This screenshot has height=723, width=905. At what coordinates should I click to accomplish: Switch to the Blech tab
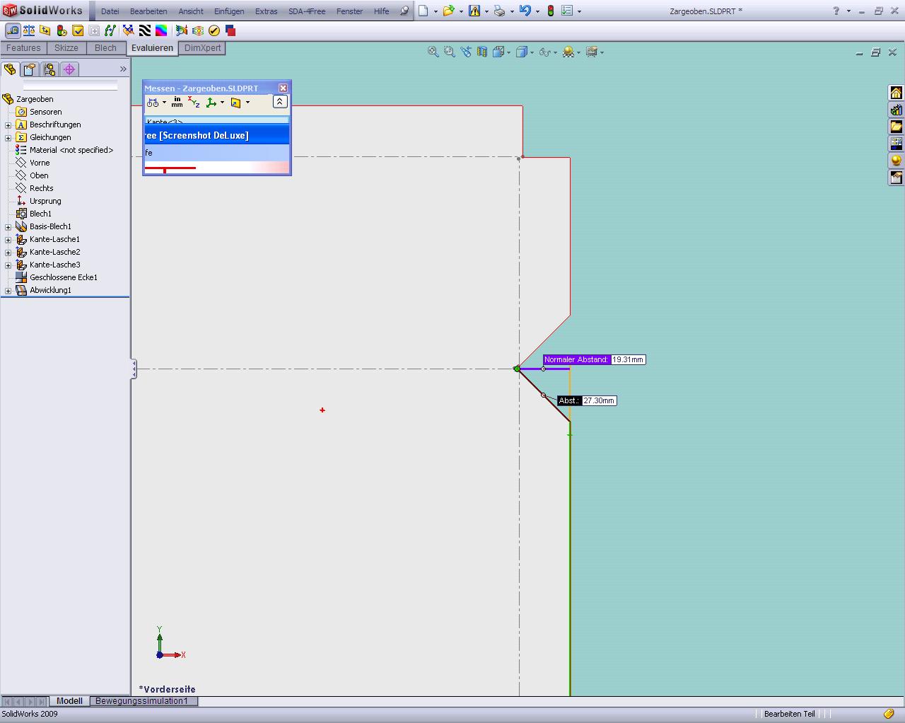pyautogui.click(x=105, y=48)
